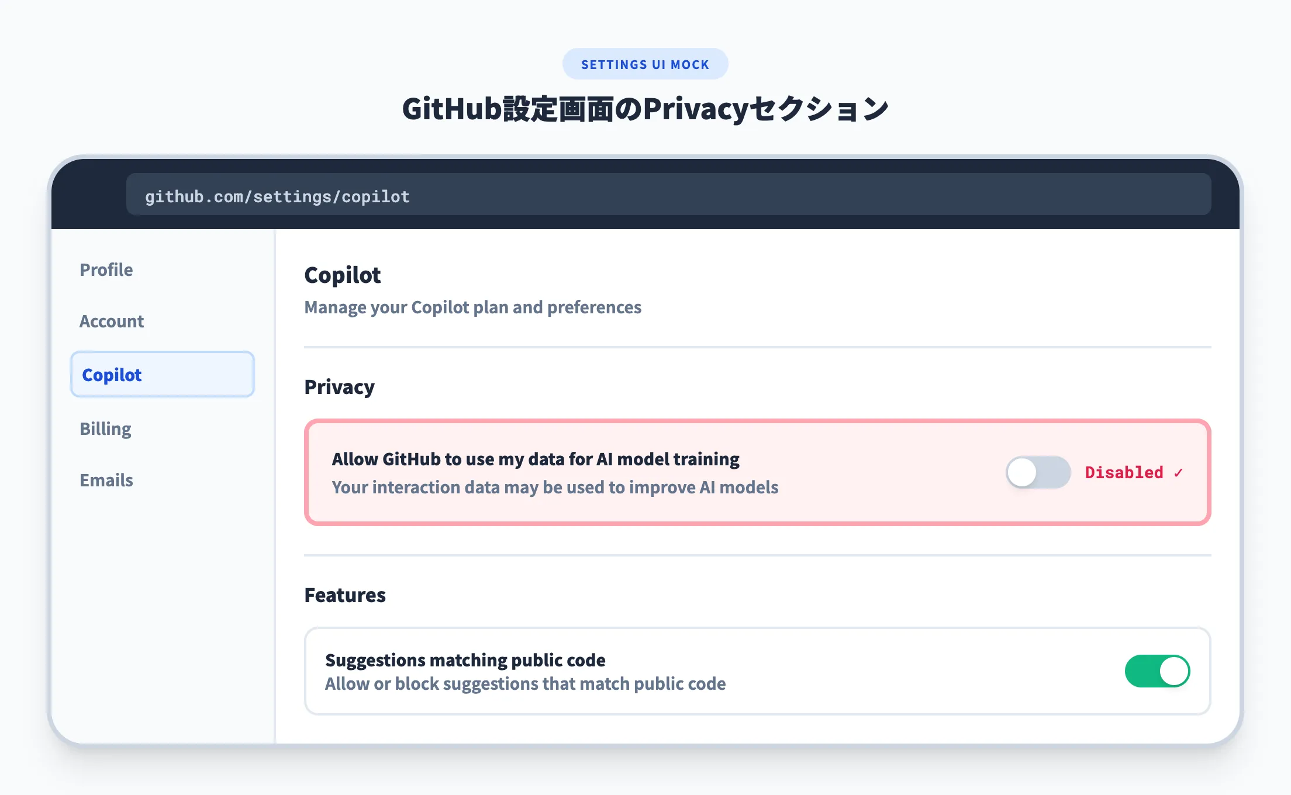Open the Account settings section
This screenshot has height=795, width=1291.
112,321
